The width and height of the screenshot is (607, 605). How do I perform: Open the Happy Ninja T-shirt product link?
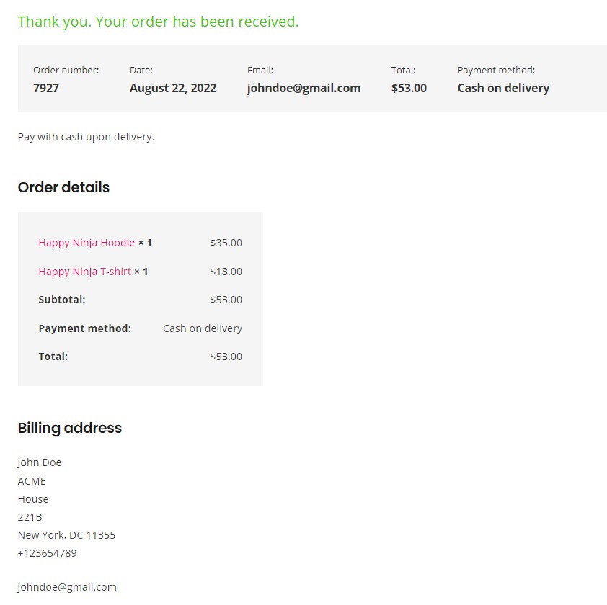pos(85,272)
